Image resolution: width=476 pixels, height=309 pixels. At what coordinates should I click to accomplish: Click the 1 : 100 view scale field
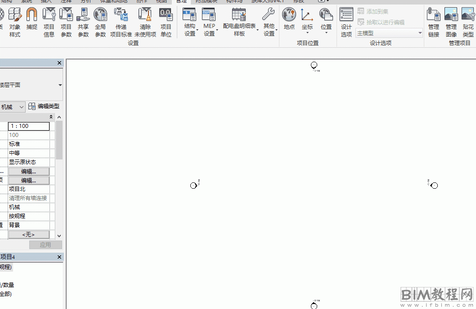[29, 126]
